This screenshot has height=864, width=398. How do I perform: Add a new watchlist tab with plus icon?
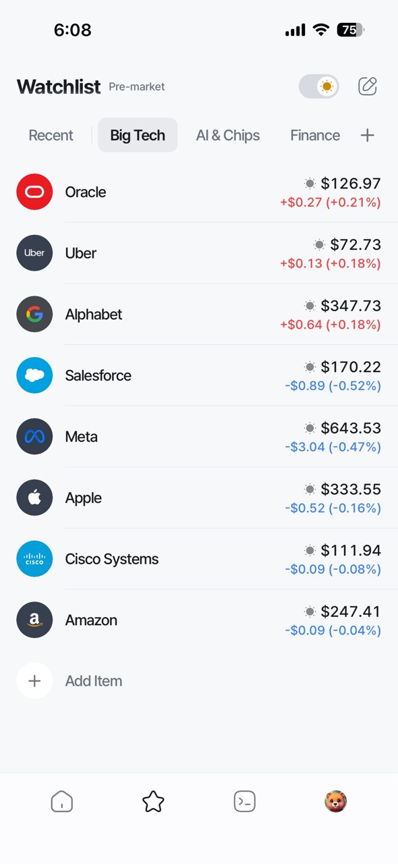click(x=367, y=135)
